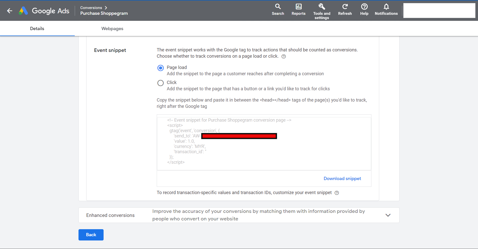Open Tools and settings wrench icon
The width and height of the screenshot is (478, 249).
[322, 7]
